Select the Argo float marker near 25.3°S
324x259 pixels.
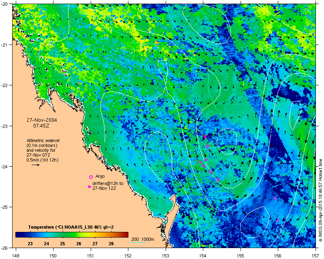(x=277, y=221)
